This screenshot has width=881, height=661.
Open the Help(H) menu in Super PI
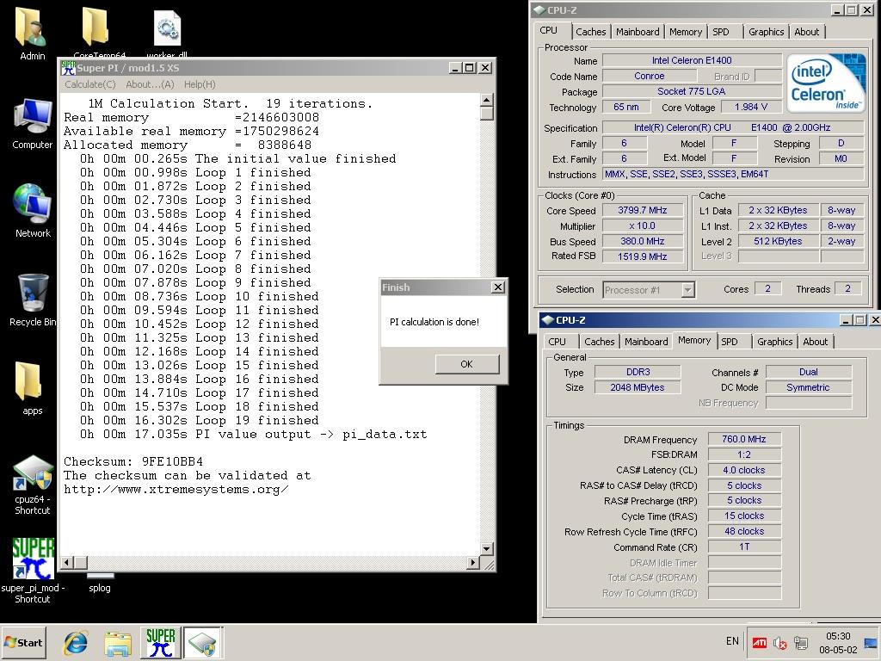(x=200, y=84)
